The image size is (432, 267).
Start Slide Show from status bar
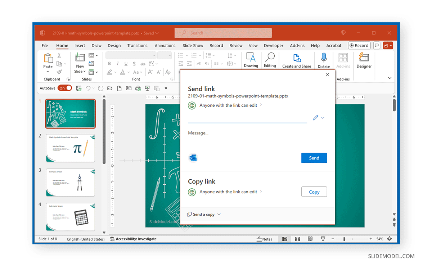(323, 239)
